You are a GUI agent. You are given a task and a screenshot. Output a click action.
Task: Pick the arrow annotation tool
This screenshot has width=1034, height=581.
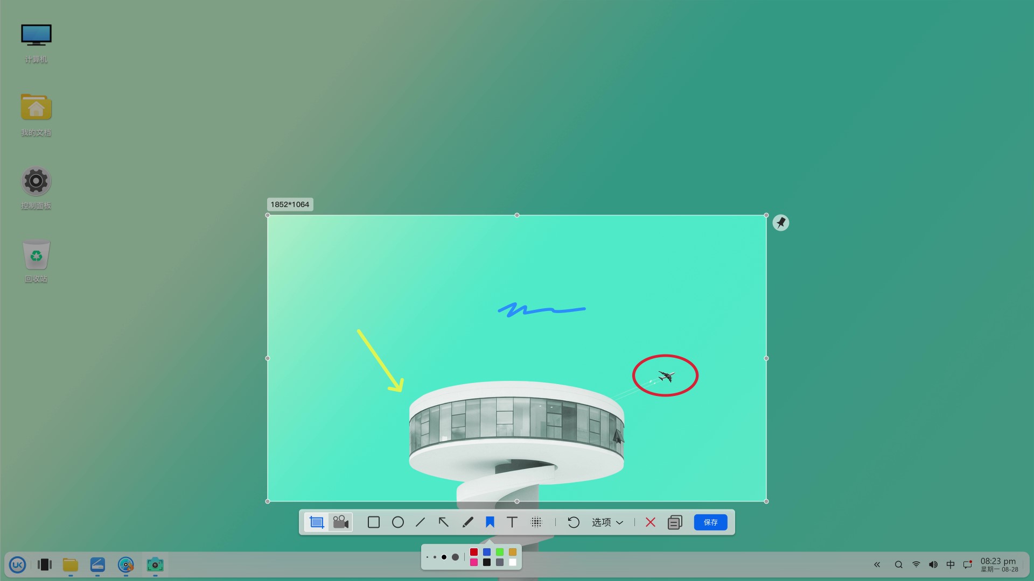tap(444, 522)
